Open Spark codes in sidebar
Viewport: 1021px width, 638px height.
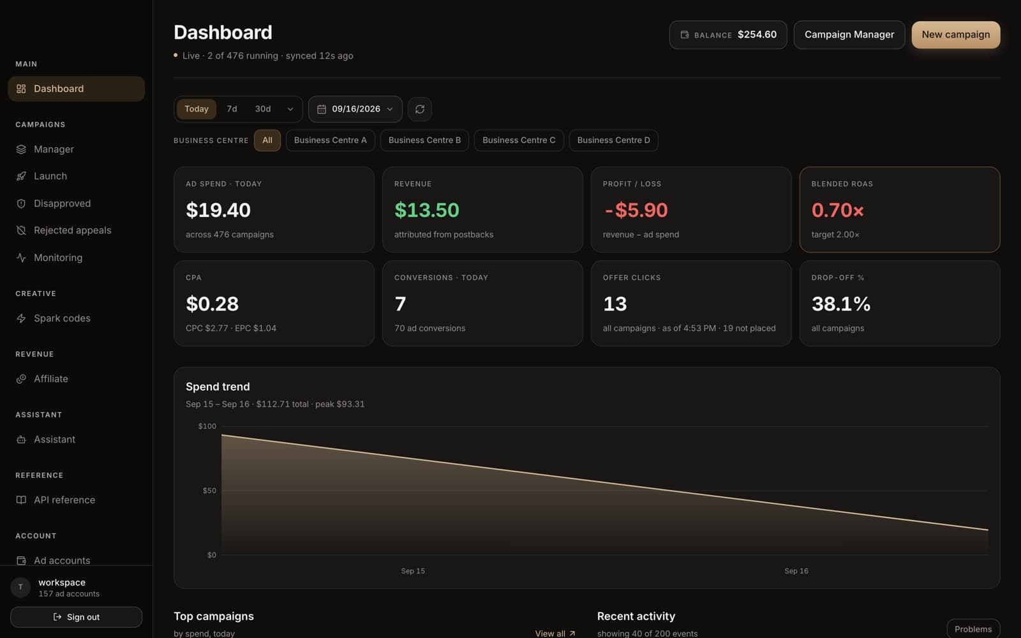pos(76,318)
